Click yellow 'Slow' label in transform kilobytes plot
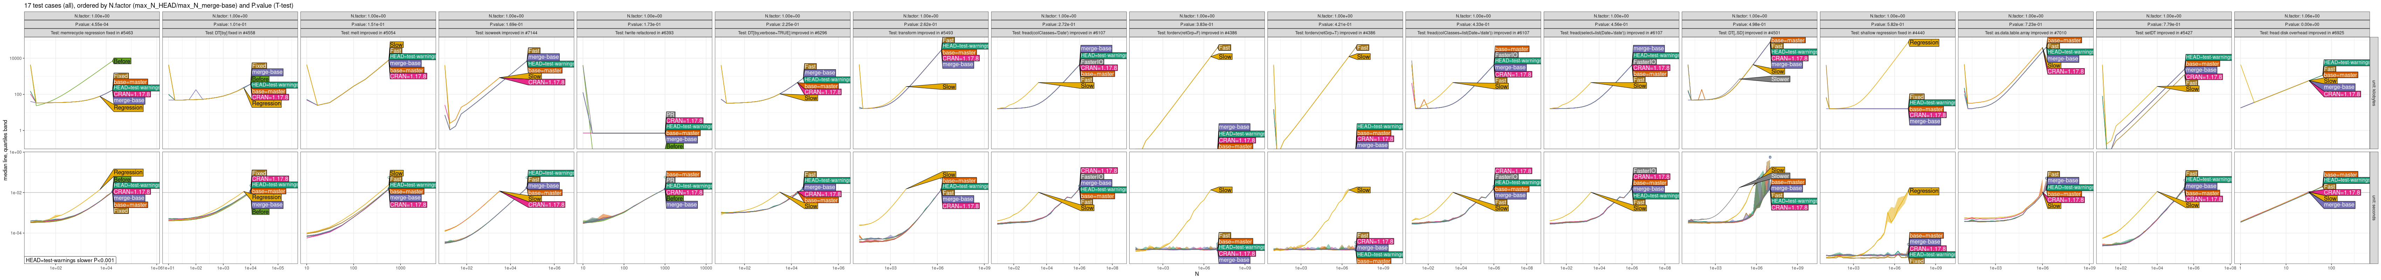The width and height of the screenshot is (2381, 280). [x=948, y=87]
